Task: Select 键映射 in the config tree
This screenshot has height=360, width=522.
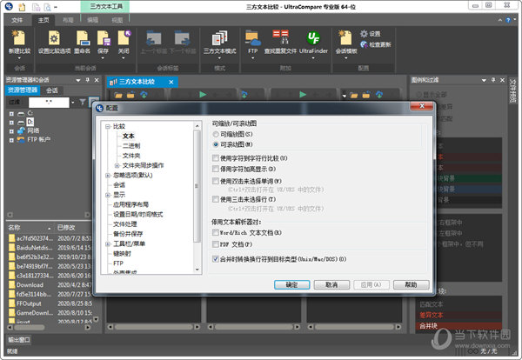Action: (x=122, y=254)
